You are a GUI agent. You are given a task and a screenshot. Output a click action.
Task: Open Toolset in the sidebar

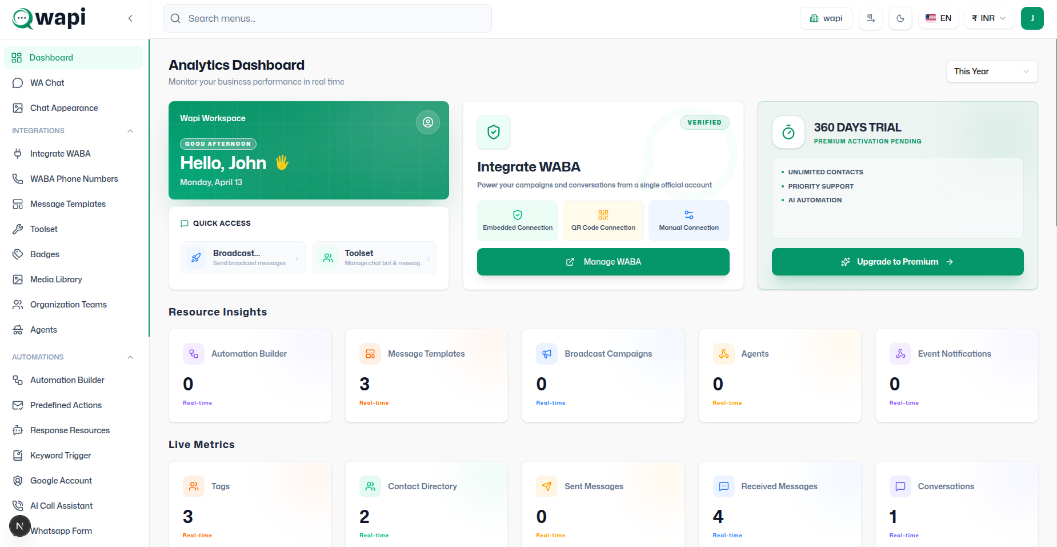[x=73, y=229]
